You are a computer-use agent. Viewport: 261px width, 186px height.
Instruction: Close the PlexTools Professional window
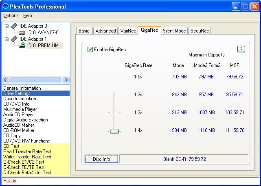[x=254, y=6]
